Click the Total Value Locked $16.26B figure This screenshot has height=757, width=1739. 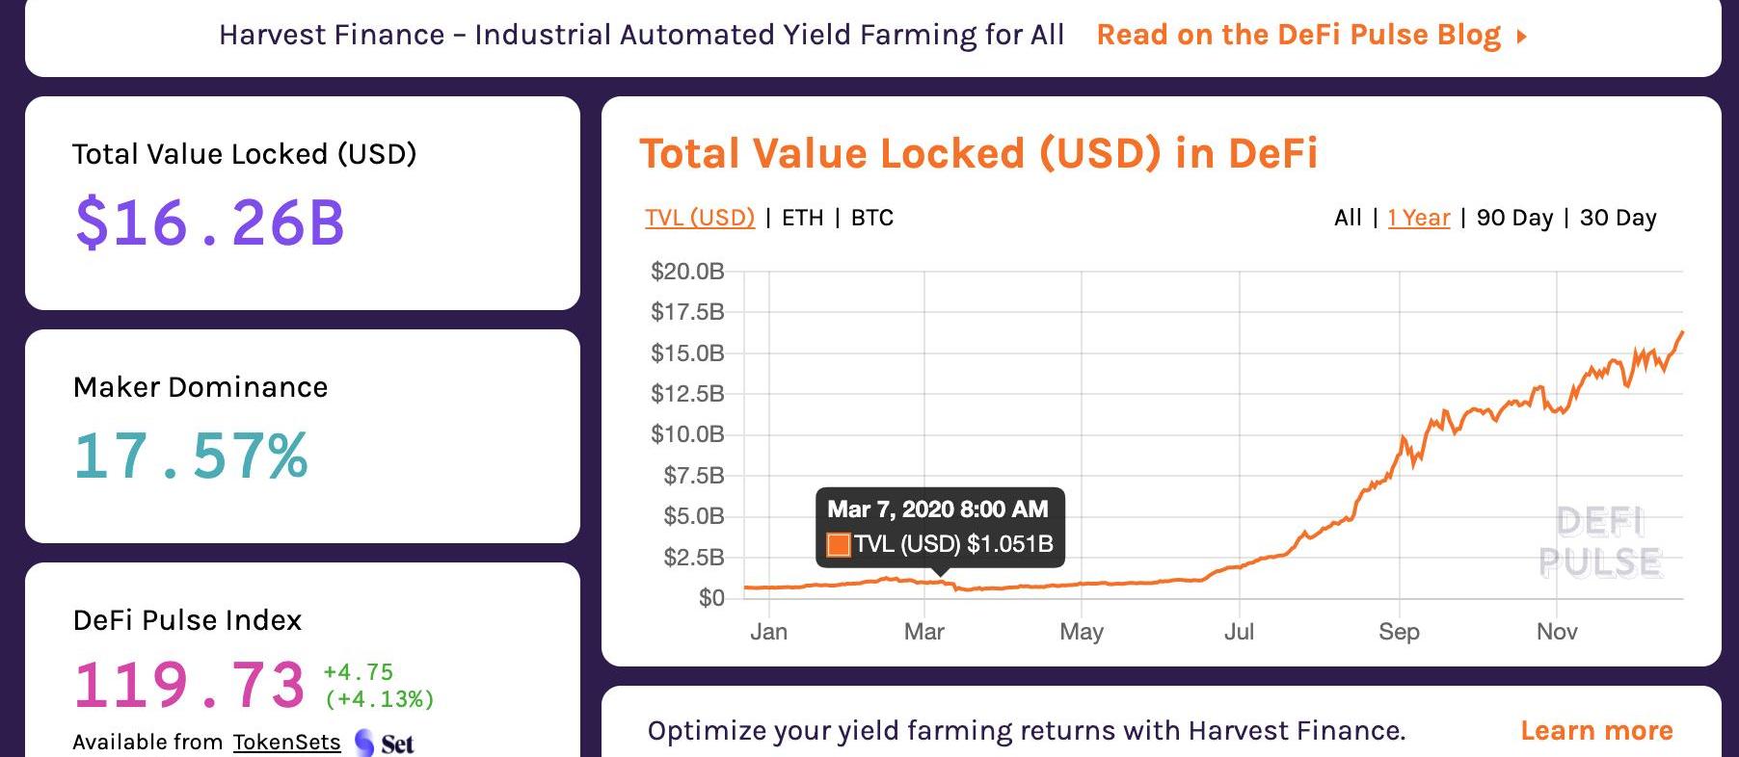tap(210, 223)
